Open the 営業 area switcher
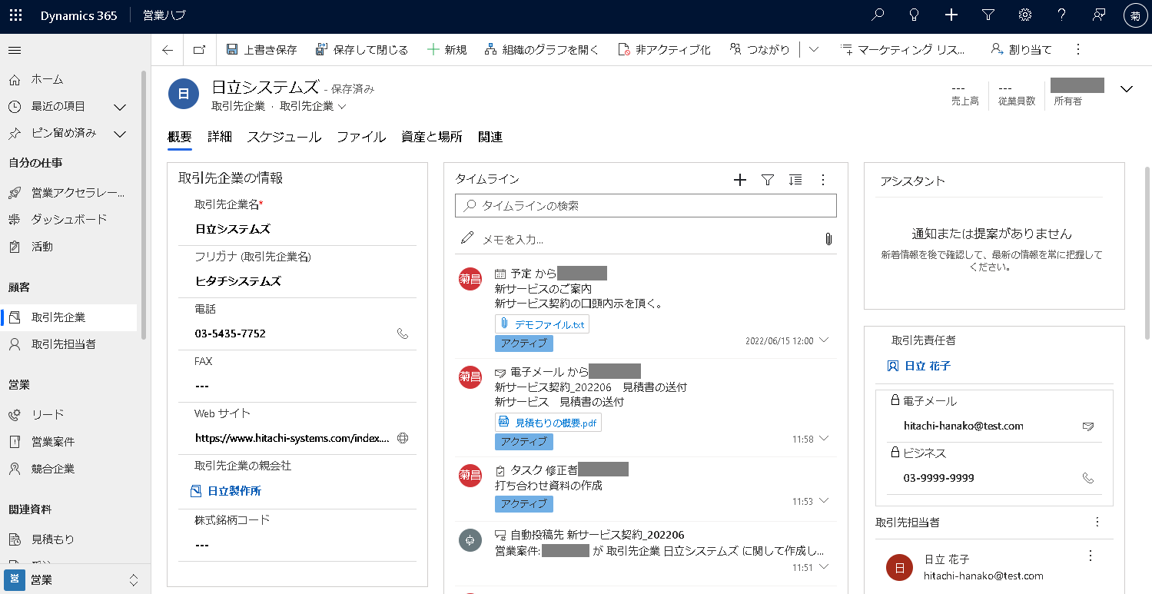Viewport: 1152px width, 594px height. pos(75,579)
